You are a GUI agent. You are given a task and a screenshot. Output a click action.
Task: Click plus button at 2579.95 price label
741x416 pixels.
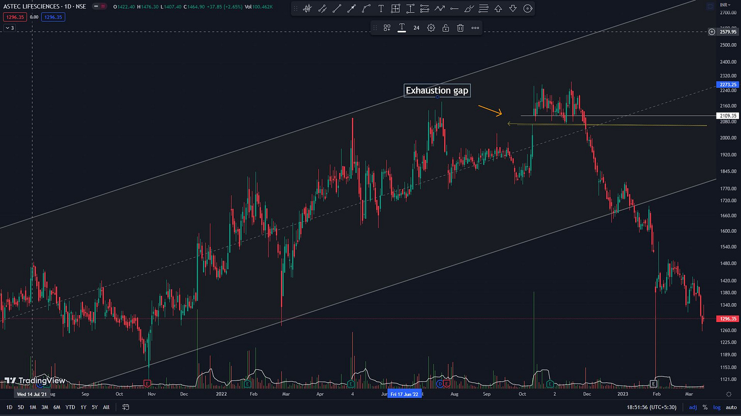(x=711, y=31)
